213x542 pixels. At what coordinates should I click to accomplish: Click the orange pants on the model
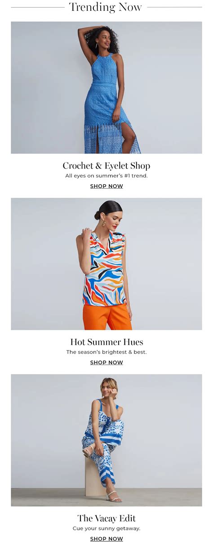[107, 317]
